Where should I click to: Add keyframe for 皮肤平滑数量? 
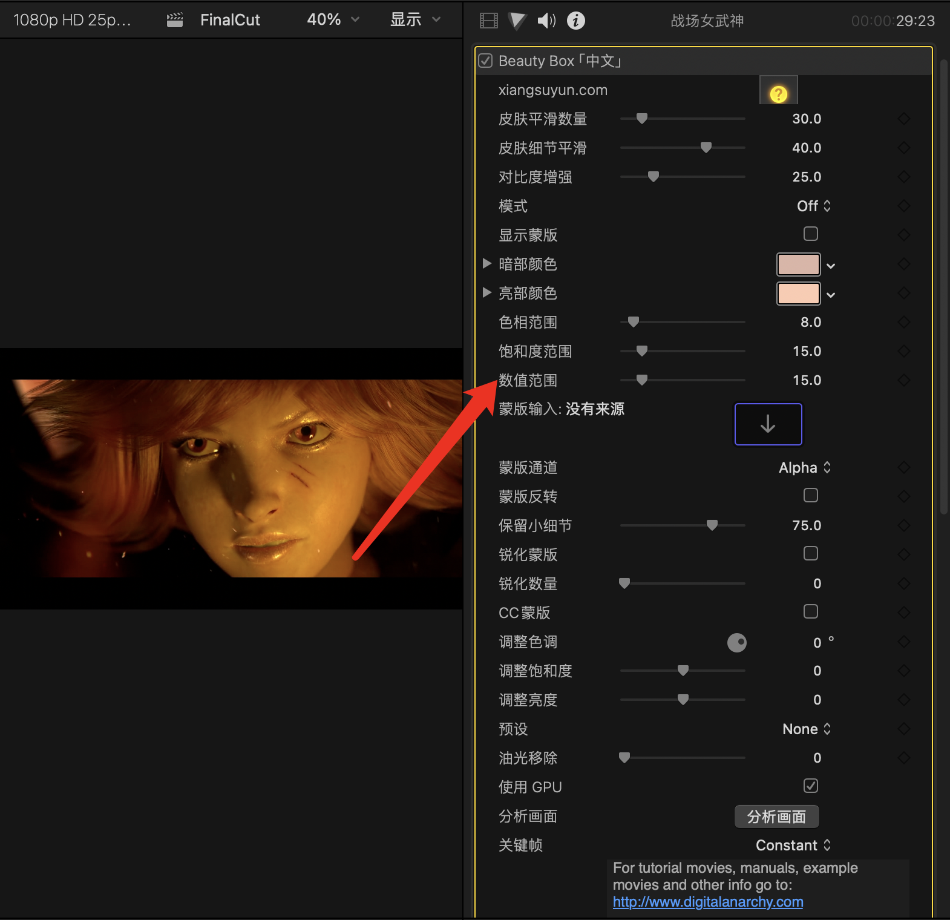pyautogui.click(x=904, y=119)
